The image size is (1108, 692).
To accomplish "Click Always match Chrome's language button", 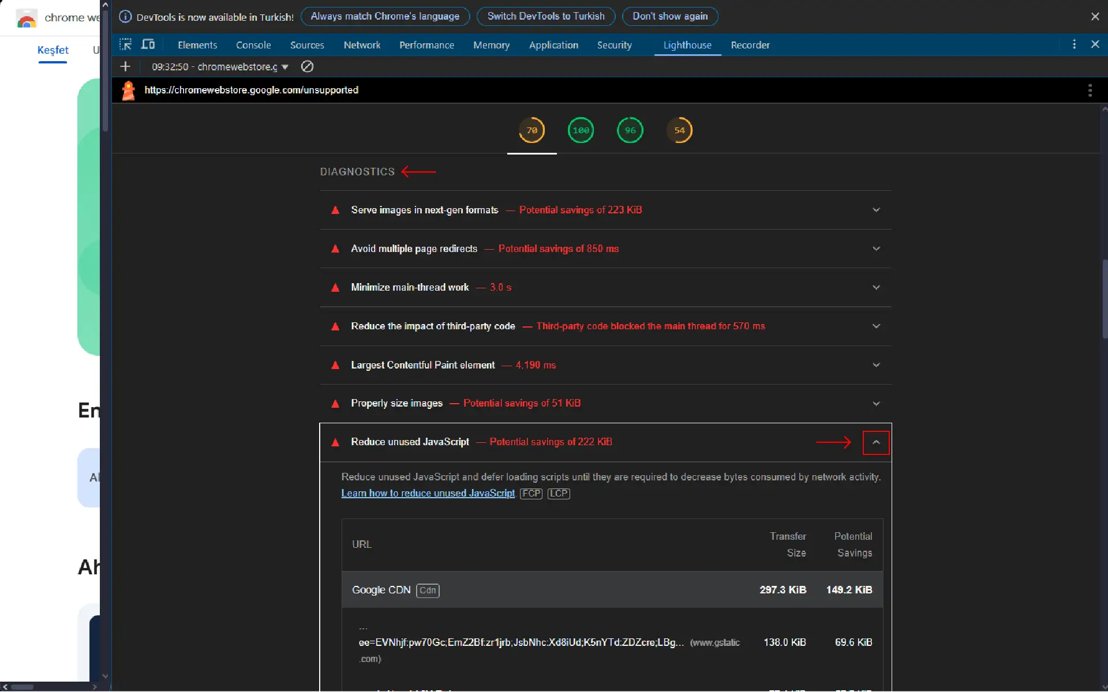I will pyautogui.click(x=385, y=17).
